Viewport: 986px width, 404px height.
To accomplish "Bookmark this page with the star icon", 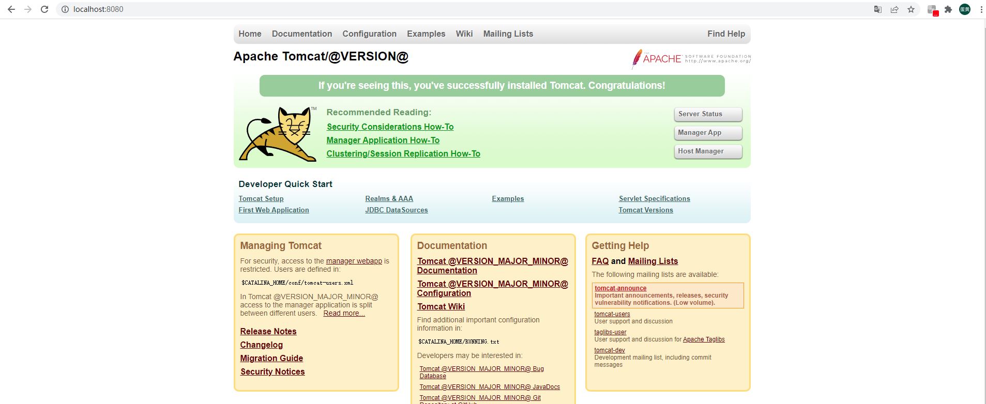I will point(911,9).
